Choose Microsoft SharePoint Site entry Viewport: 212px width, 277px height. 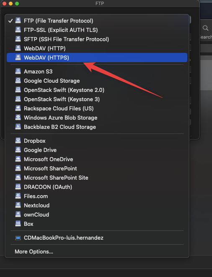97,178
